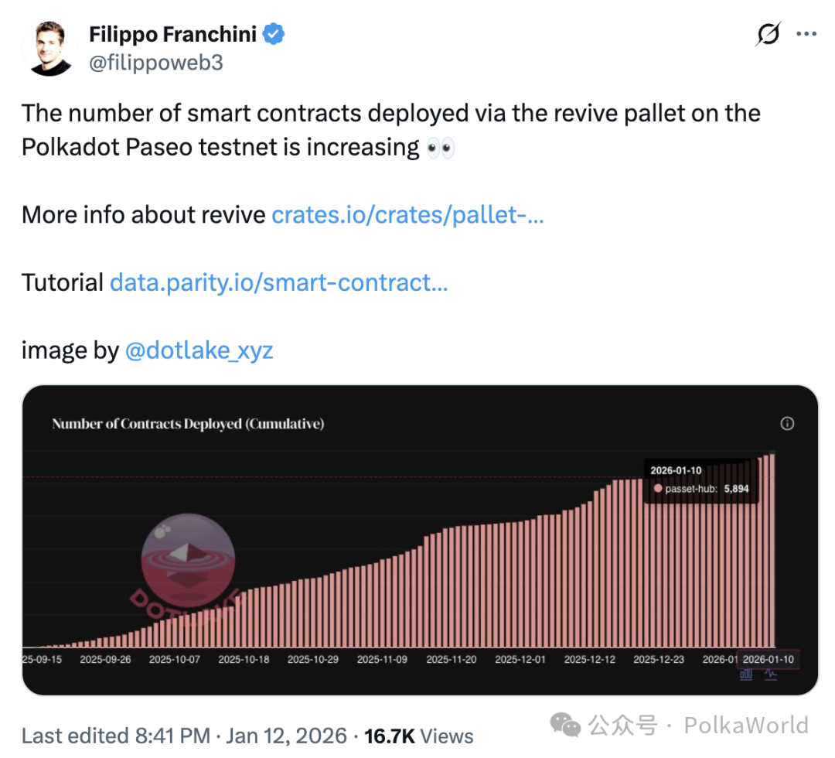
Task: Click the Last edited timestamp
Action: [x=183, y=735]
